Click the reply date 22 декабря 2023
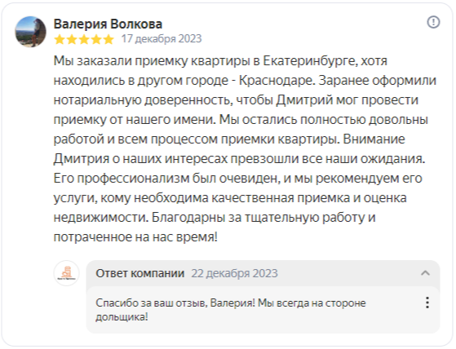The height and width of the screenshot is (349, 456). [x=234, y=273]
